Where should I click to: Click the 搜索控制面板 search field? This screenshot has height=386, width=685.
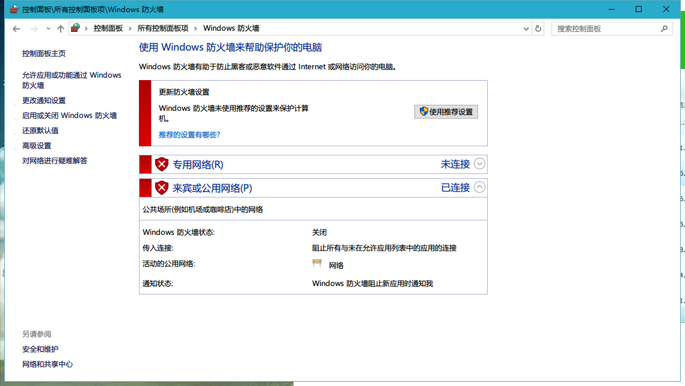point(612,29)
